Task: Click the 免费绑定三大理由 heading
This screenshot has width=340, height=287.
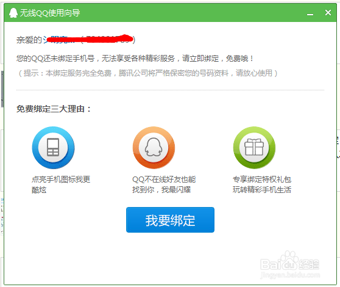Action: 54,109
